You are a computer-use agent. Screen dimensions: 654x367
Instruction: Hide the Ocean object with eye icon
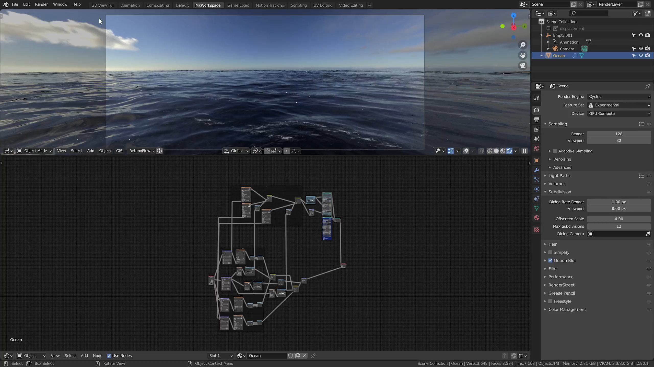coord(641,56)
